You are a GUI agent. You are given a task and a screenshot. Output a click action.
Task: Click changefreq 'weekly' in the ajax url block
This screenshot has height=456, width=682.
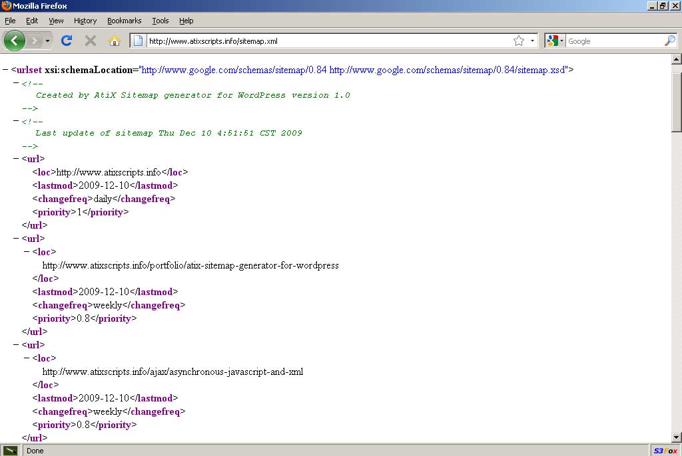pos(109,411)
